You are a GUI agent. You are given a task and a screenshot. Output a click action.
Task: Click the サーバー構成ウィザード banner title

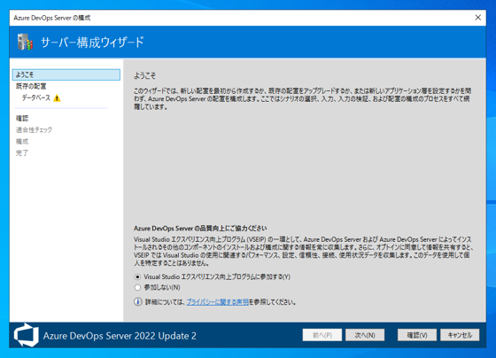pos(92,43)
